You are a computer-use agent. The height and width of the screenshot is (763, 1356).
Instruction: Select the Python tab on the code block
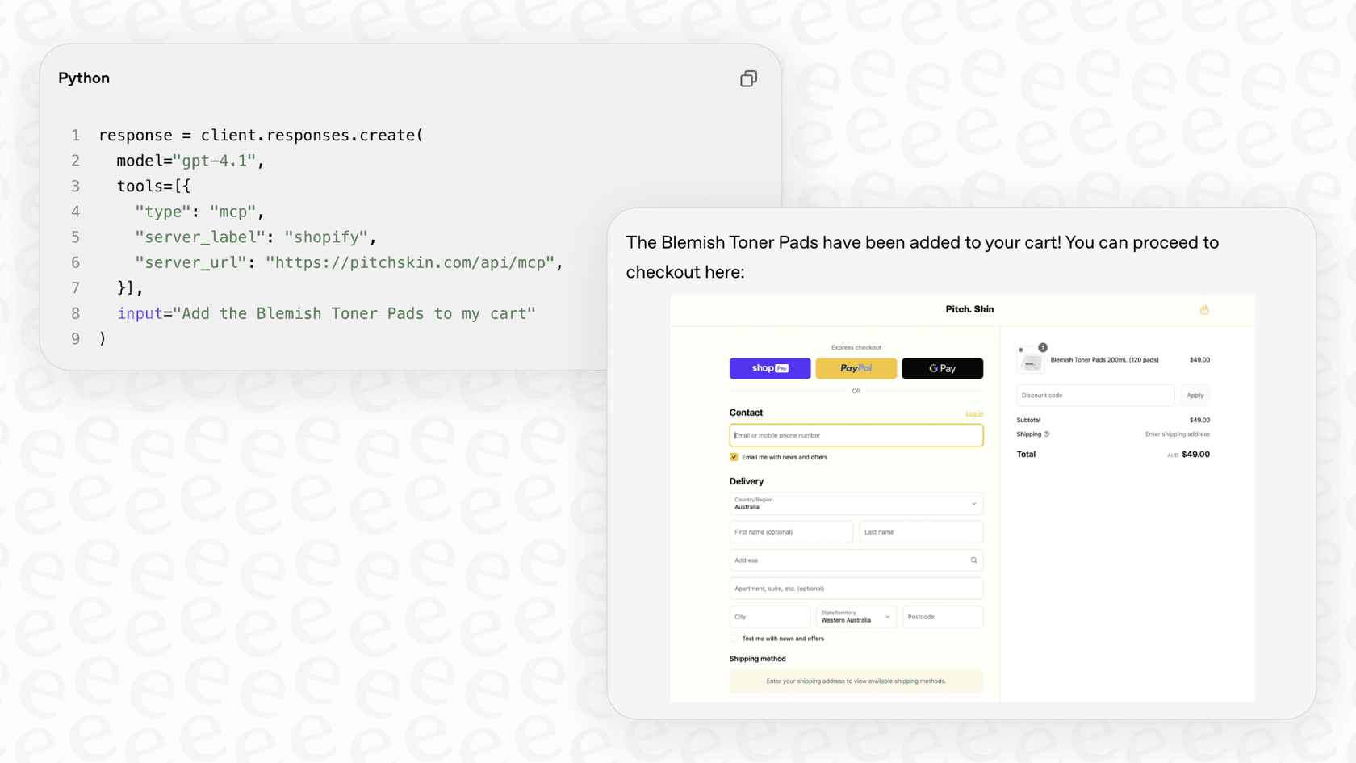83,78
